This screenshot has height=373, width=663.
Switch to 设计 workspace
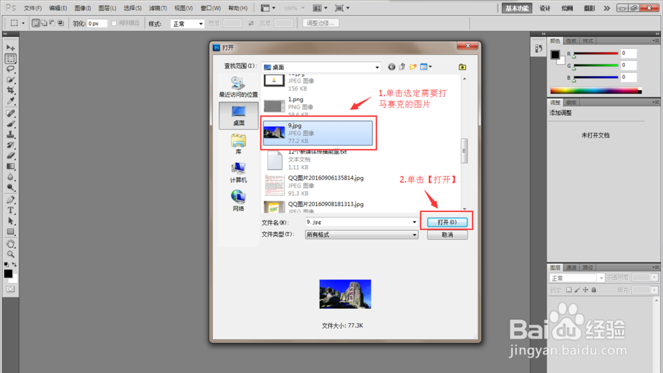point(545,8)
